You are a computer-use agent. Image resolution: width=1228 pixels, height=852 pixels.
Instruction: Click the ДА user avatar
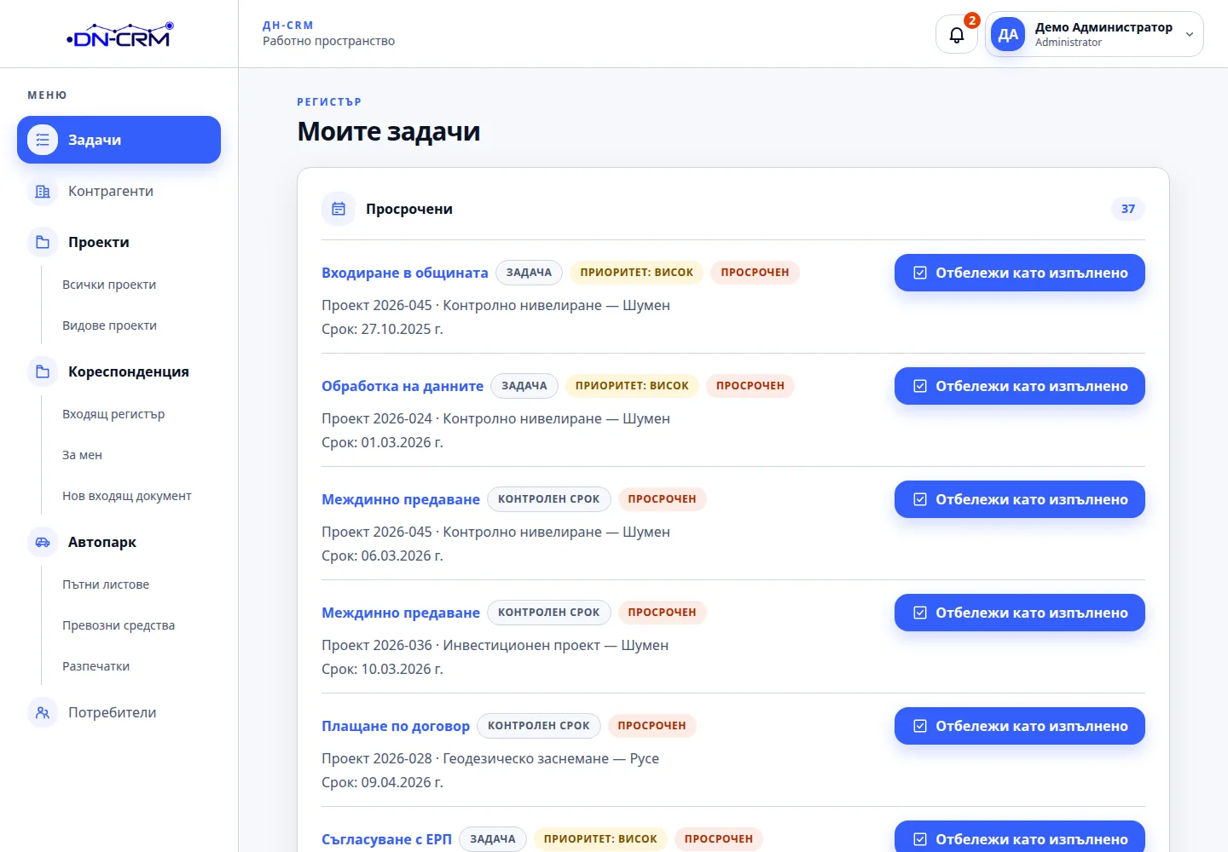pos(1008,35)
